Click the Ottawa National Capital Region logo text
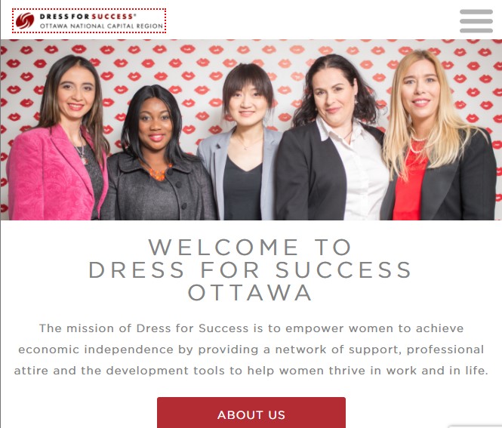Viewport: 502px width, 428px height. [x=101, y=26]
